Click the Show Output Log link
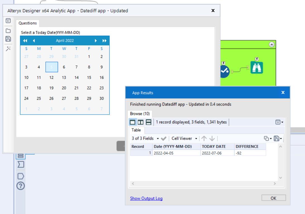Image resolution: width=305 pixels, height=214 pixels. (x=146, y=198)
